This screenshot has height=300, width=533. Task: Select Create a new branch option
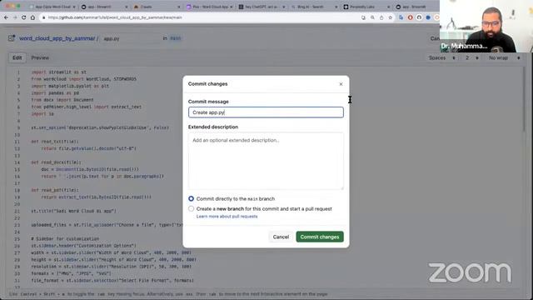click(x=191, y=208)
